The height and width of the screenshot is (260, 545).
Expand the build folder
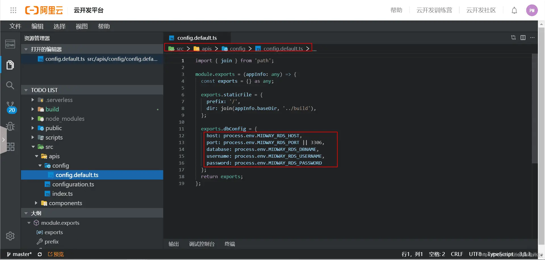click(x=33, y=109)
